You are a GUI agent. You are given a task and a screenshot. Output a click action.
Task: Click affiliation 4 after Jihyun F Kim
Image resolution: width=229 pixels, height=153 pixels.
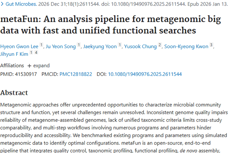pos(36,53)
